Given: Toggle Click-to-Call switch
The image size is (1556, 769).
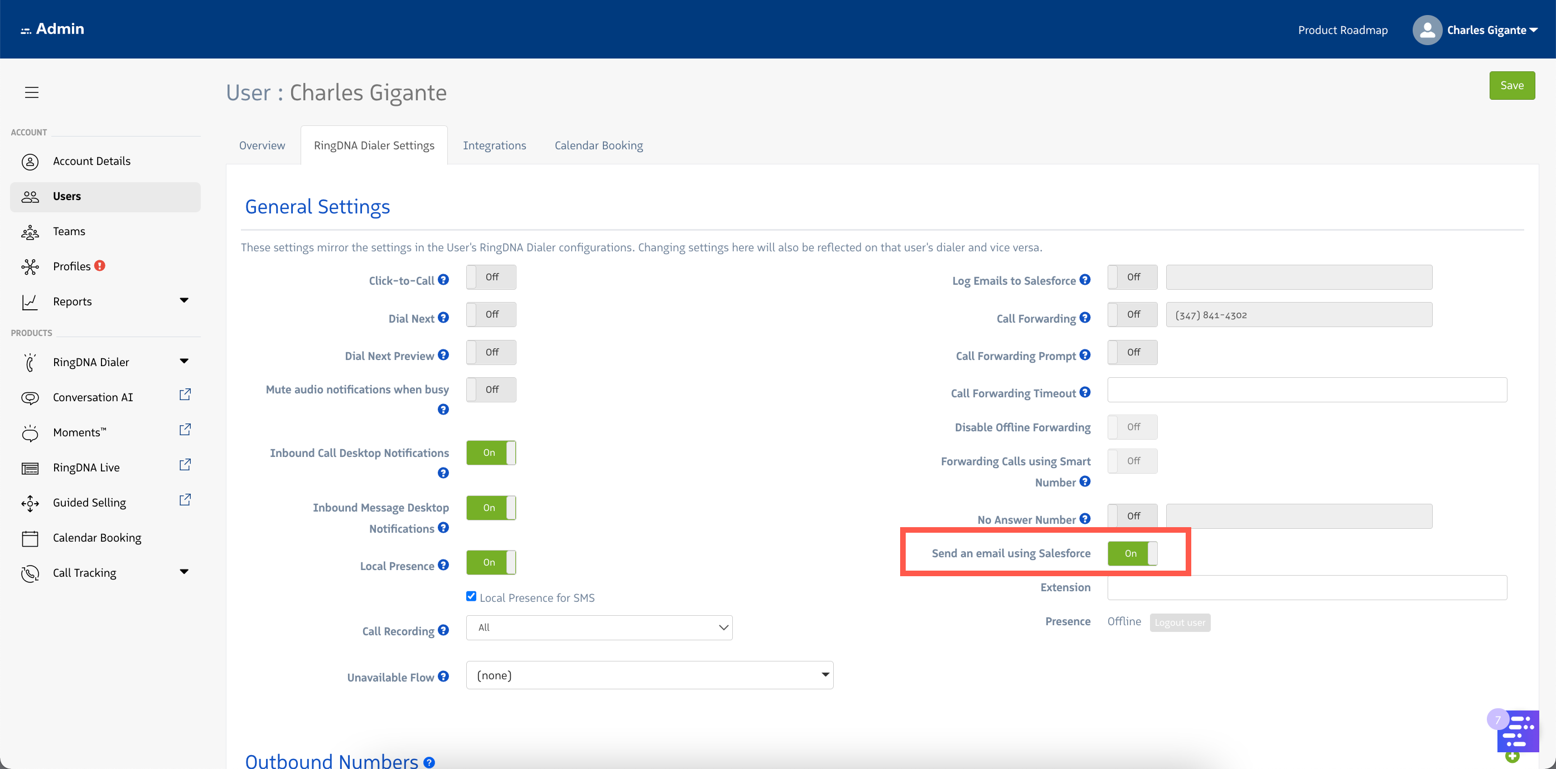Looking at the screenshot, I should click(491, 277).
